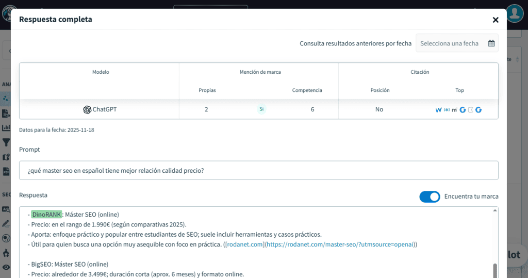
Task: Click the Precio 1.990€ line in response
Action: [107, 224]
